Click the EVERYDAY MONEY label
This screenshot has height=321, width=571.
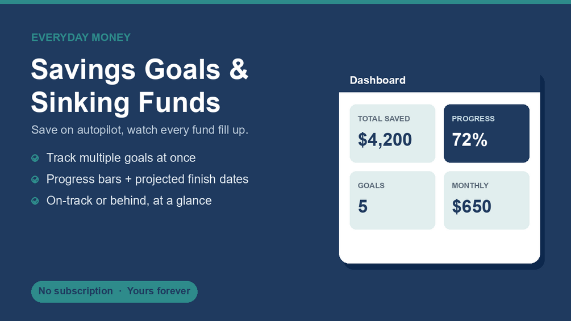tap(81, 37)
